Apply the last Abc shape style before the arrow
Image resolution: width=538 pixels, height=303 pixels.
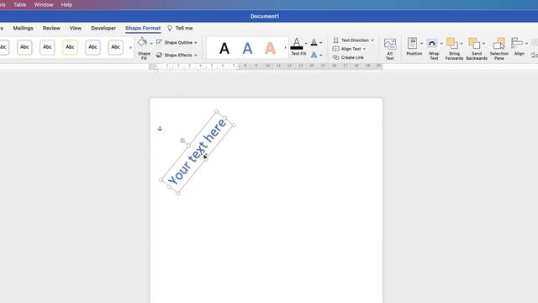tap(115, 47)
